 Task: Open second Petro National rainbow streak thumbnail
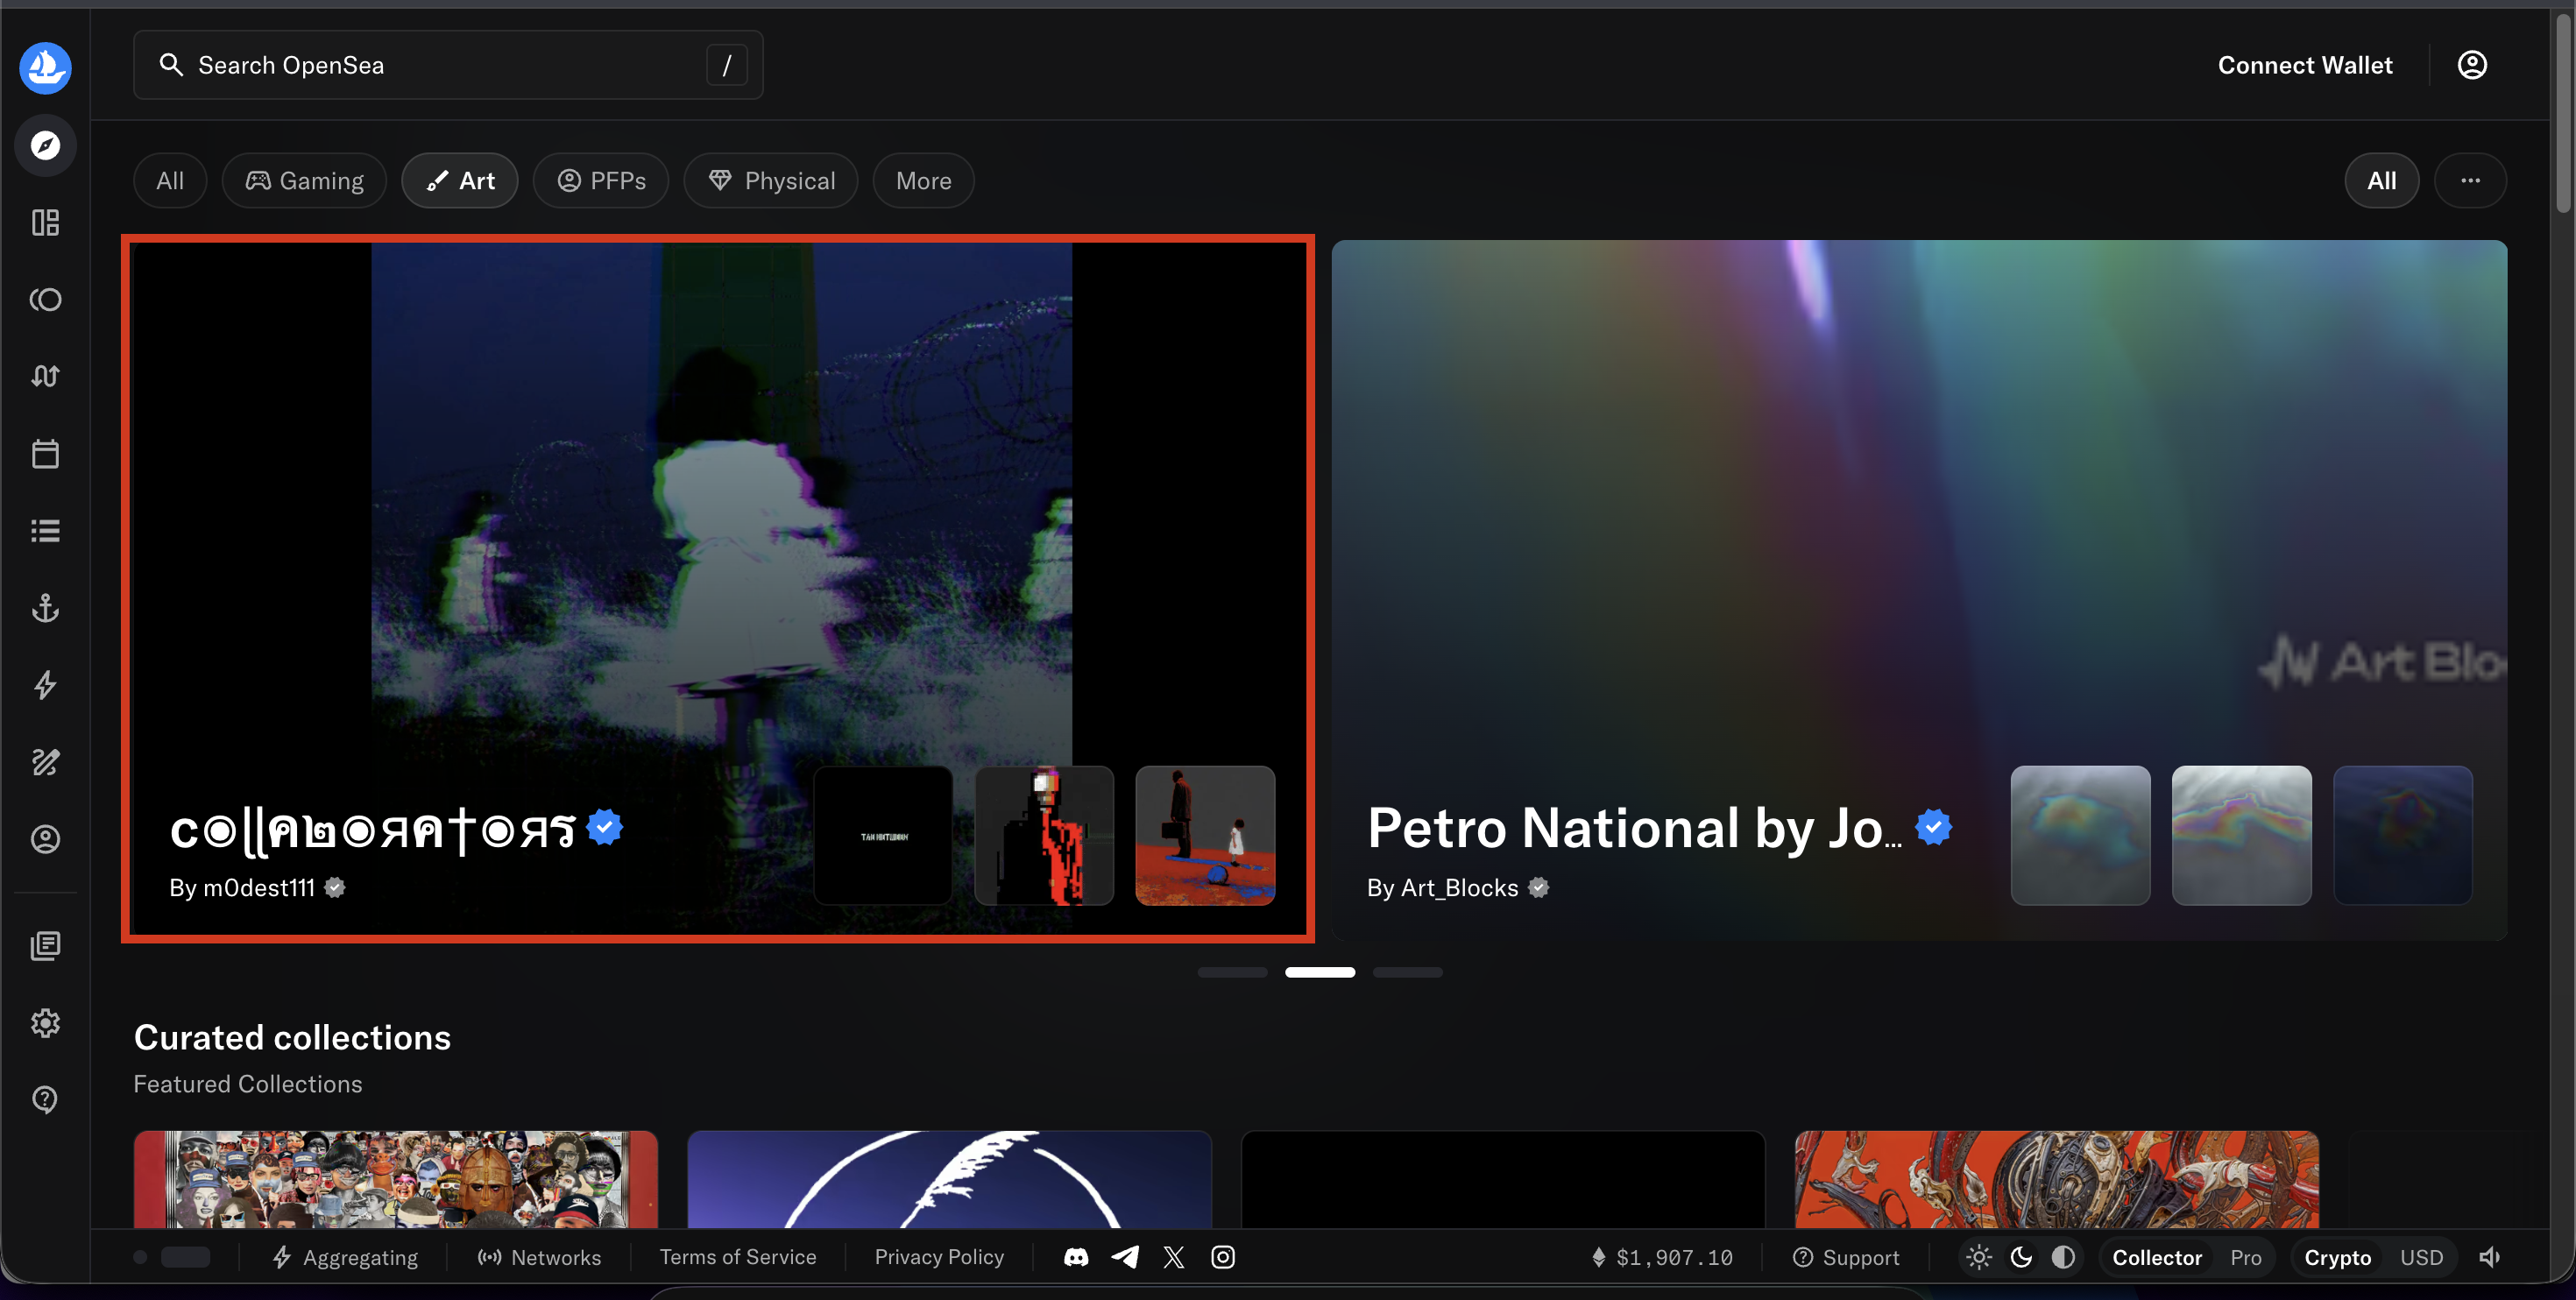click(2241, 835)
